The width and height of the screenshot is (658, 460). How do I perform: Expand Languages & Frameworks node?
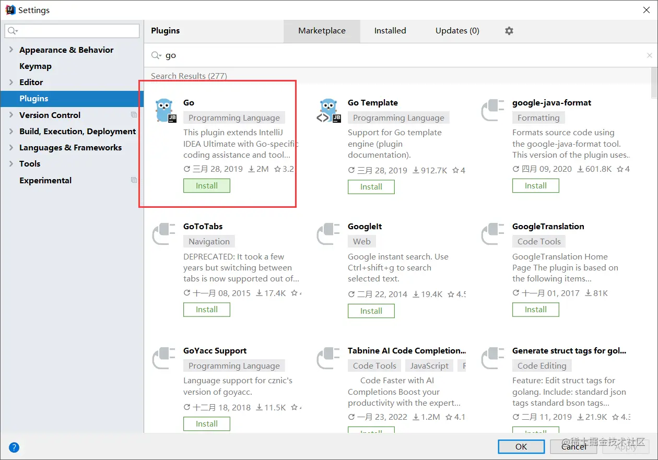click(11, 147)
